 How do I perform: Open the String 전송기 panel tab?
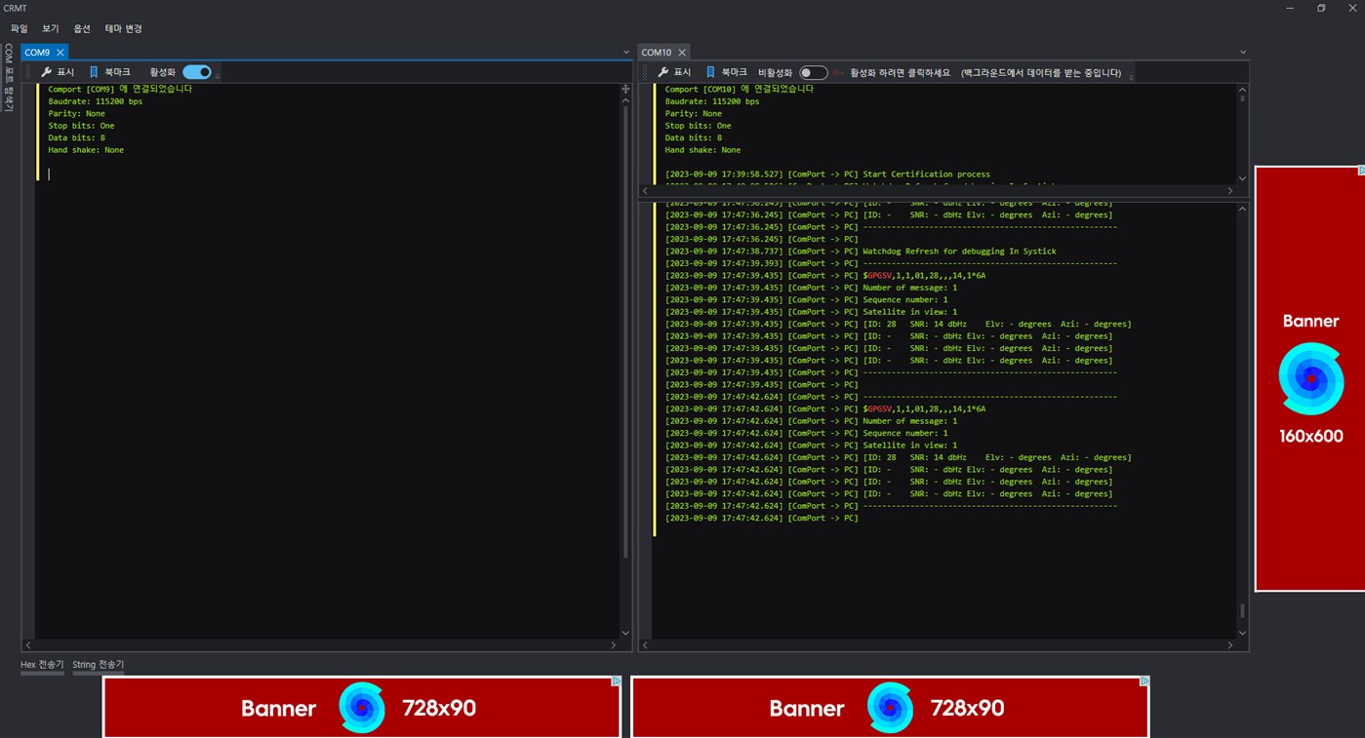coord(98,665)
